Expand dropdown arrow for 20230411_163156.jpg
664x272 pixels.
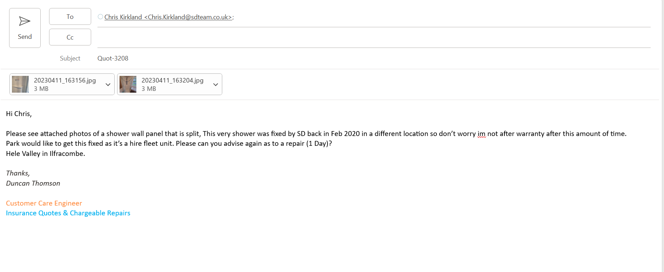[108, 85]
